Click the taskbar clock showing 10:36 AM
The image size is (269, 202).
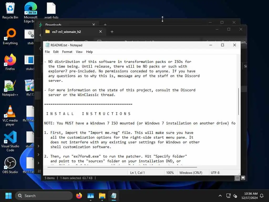pos(250,196)
